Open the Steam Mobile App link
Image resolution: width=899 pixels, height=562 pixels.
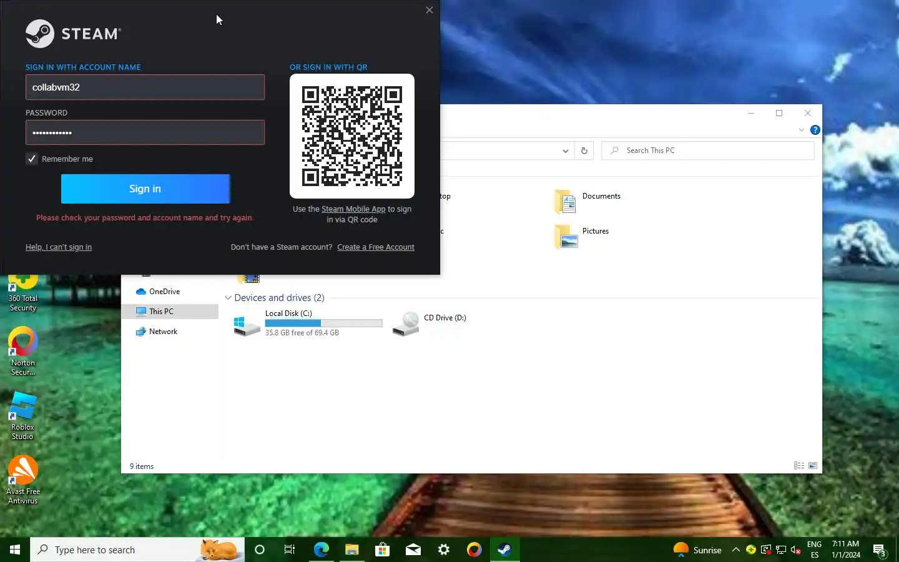(x=353, y=209)
